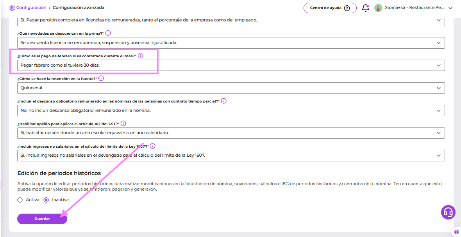This screenshot has height=237, width=461.
Task: Open info icon beside retención en la fuente
Action: pyautogui.click(x=101, y=78)
